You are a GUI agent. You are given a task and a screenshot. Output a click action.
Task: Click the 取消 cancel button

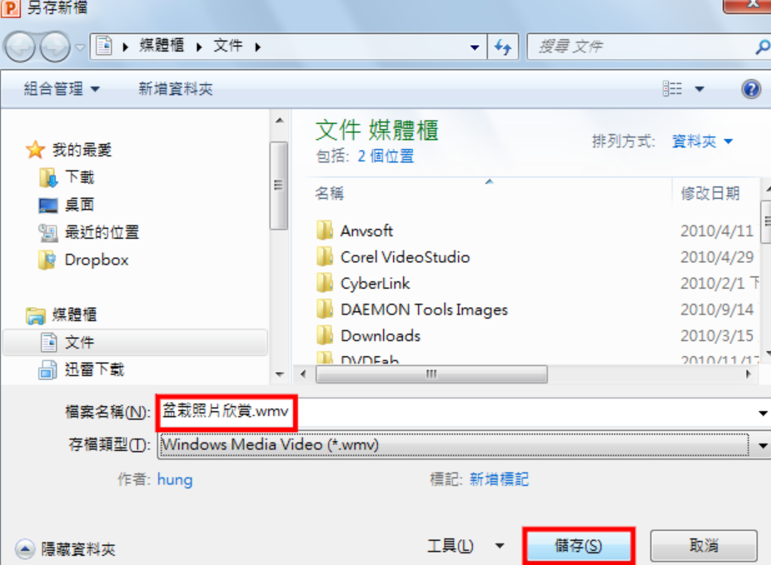coord(704,545)
